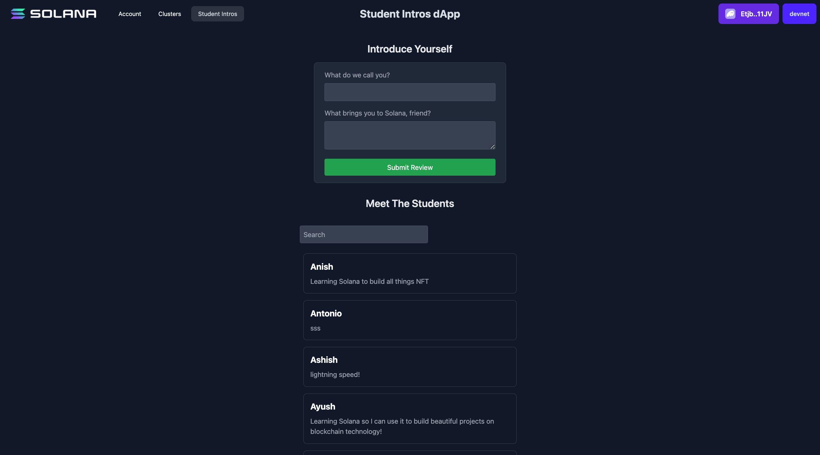
Task: Click the Solana message text area
Action: [x=410, y=135]
